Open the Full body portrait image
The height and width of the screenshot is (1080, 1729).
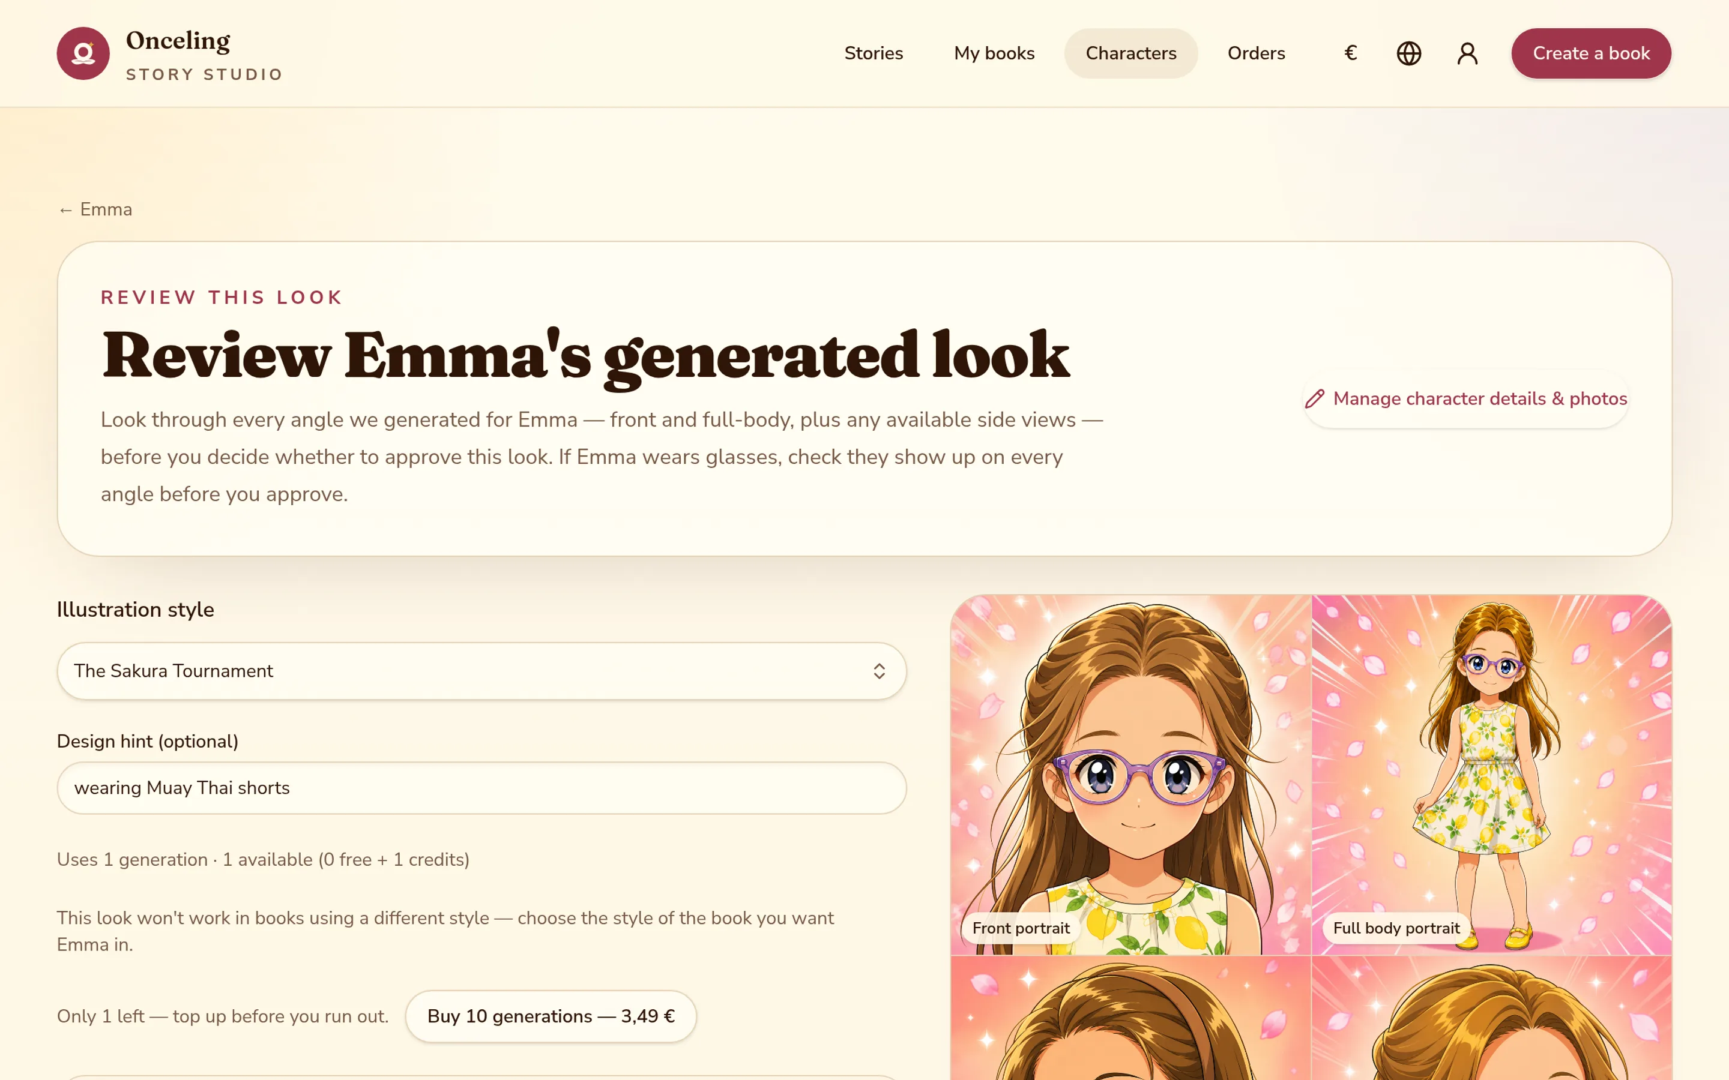pos(1492,775)
